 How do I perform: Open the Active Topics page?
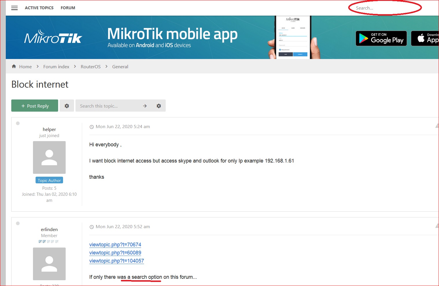pyautogui.click(x=39, y=8)
